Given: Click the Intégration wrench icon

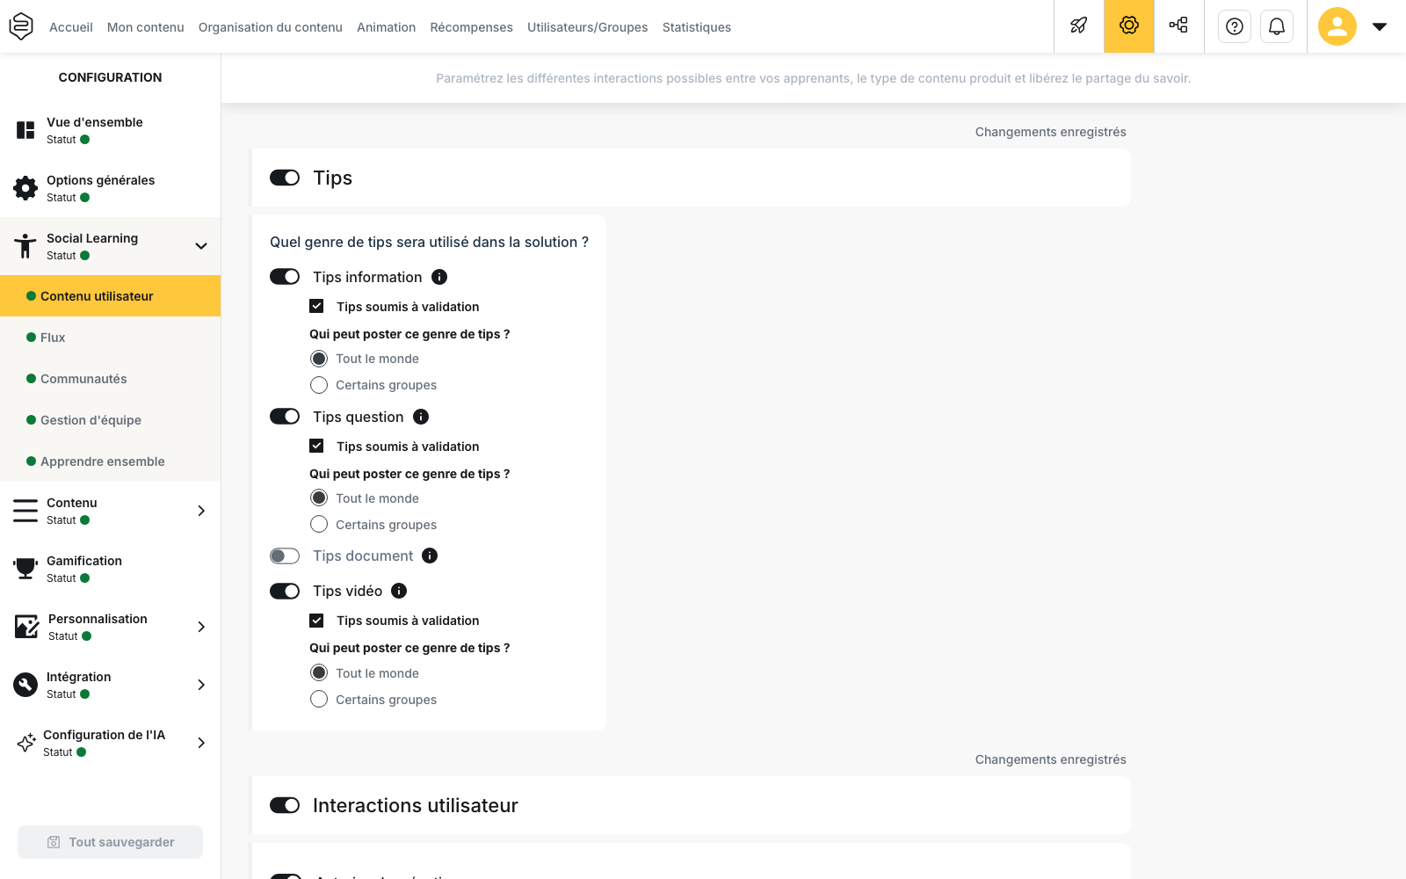Looking at the screenshot, I should tap(25, 685).
